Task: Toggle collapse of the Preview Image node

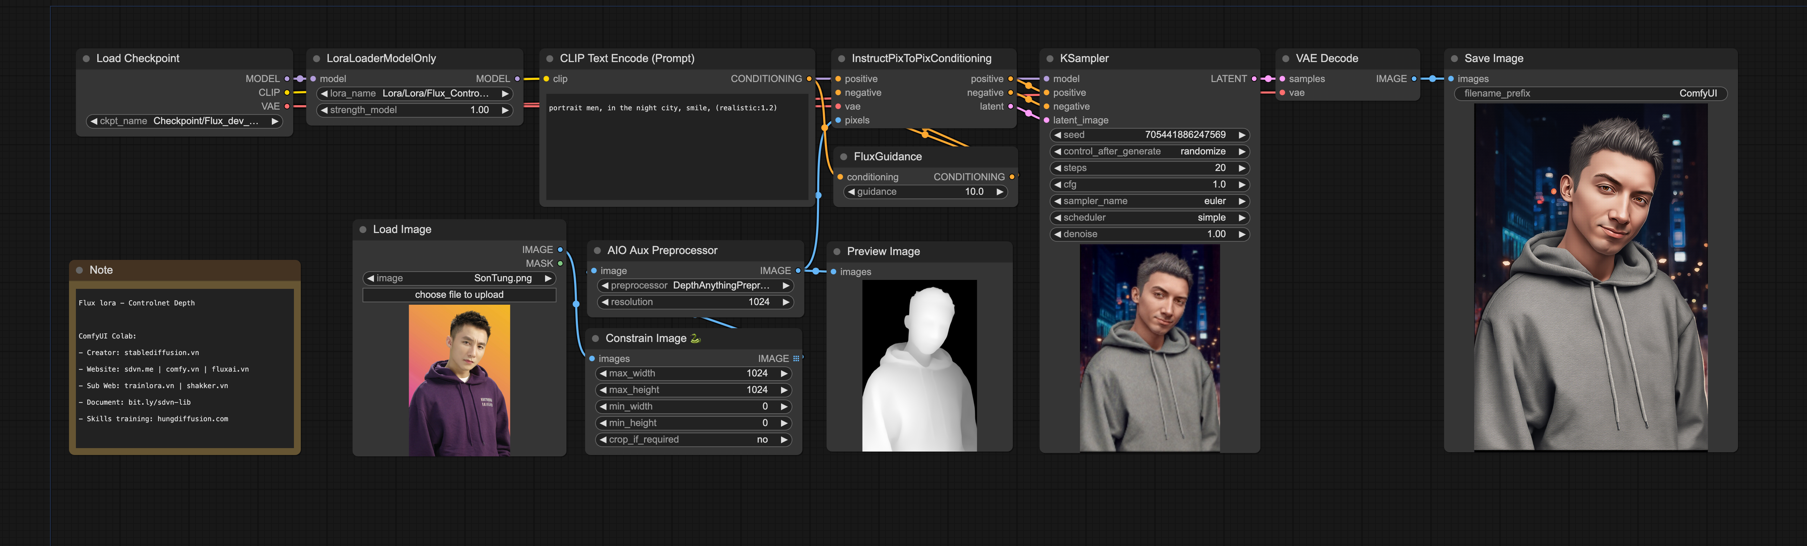Action: [x=837, y=252]
